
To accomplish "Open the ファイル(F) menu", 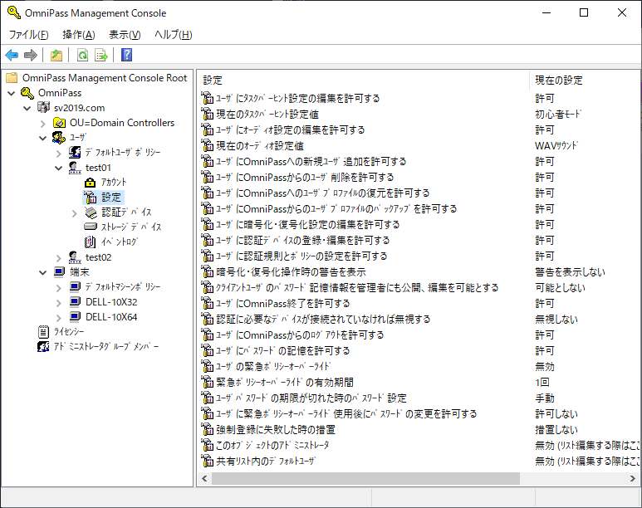I will pyautogui.click(x=29, y=35).
